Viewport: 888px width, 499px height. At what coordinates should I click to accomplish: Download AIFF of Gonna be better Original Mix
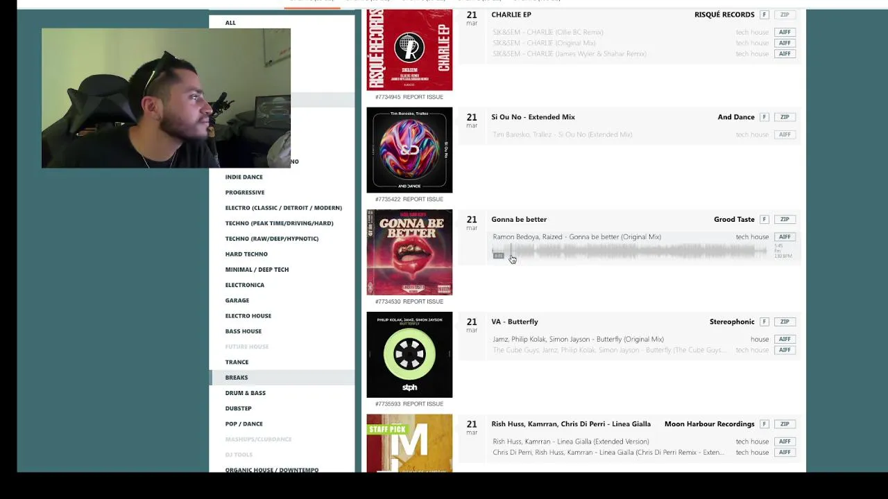[785, 237]
